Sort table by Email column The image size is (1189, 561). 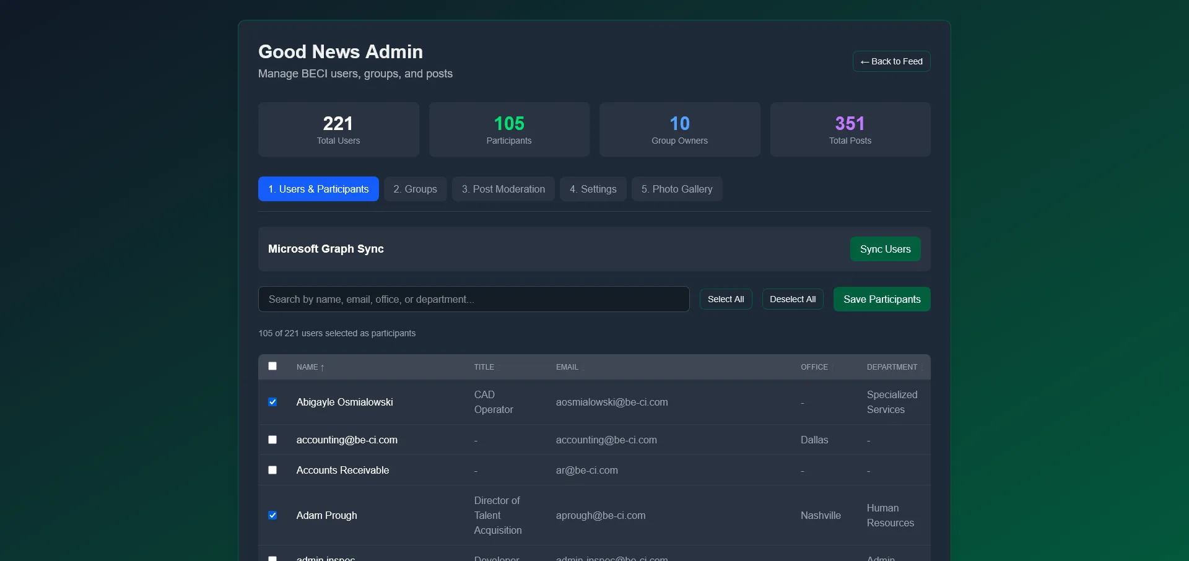[x=569, y=367]
